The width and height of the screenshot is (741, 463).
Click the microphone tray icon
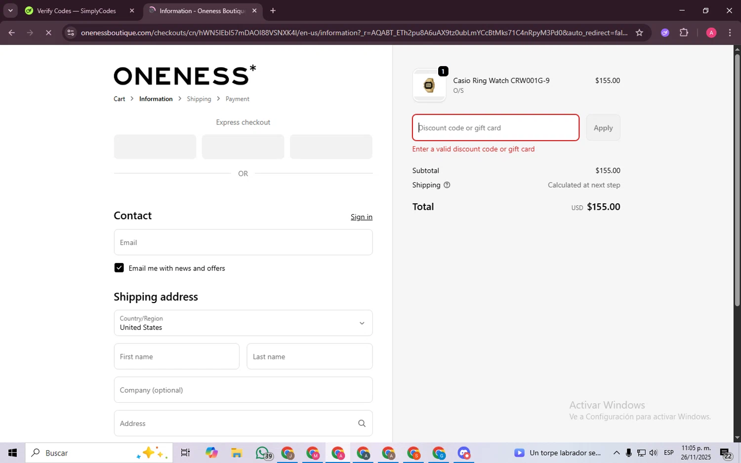[628, 453]
